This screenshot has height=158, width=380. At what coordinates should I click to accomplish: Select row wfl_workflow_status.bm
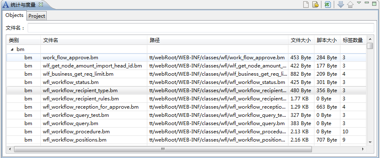[186, 82]
